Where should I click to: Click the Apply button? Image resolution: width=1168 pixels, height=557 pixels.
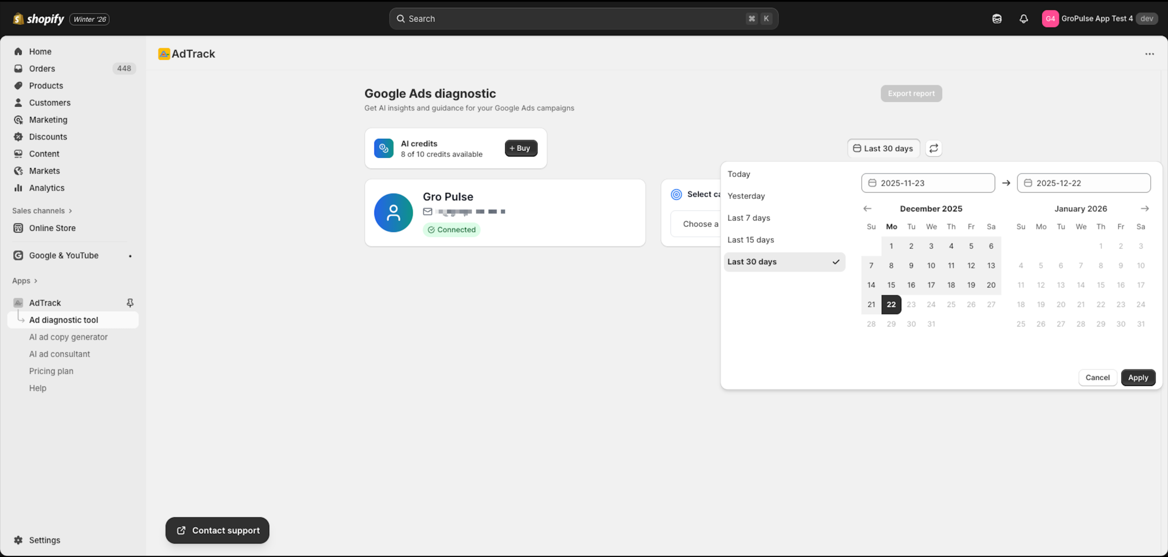(1138, 377)
